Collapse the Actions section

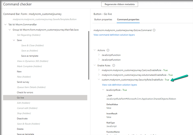click(x=95, y=50)
